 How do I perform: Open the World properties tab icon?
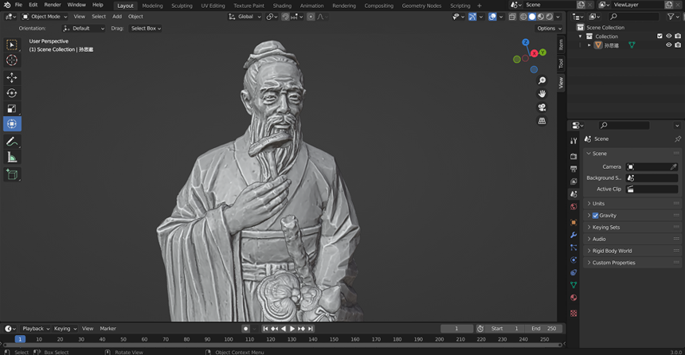coord(573,206)
